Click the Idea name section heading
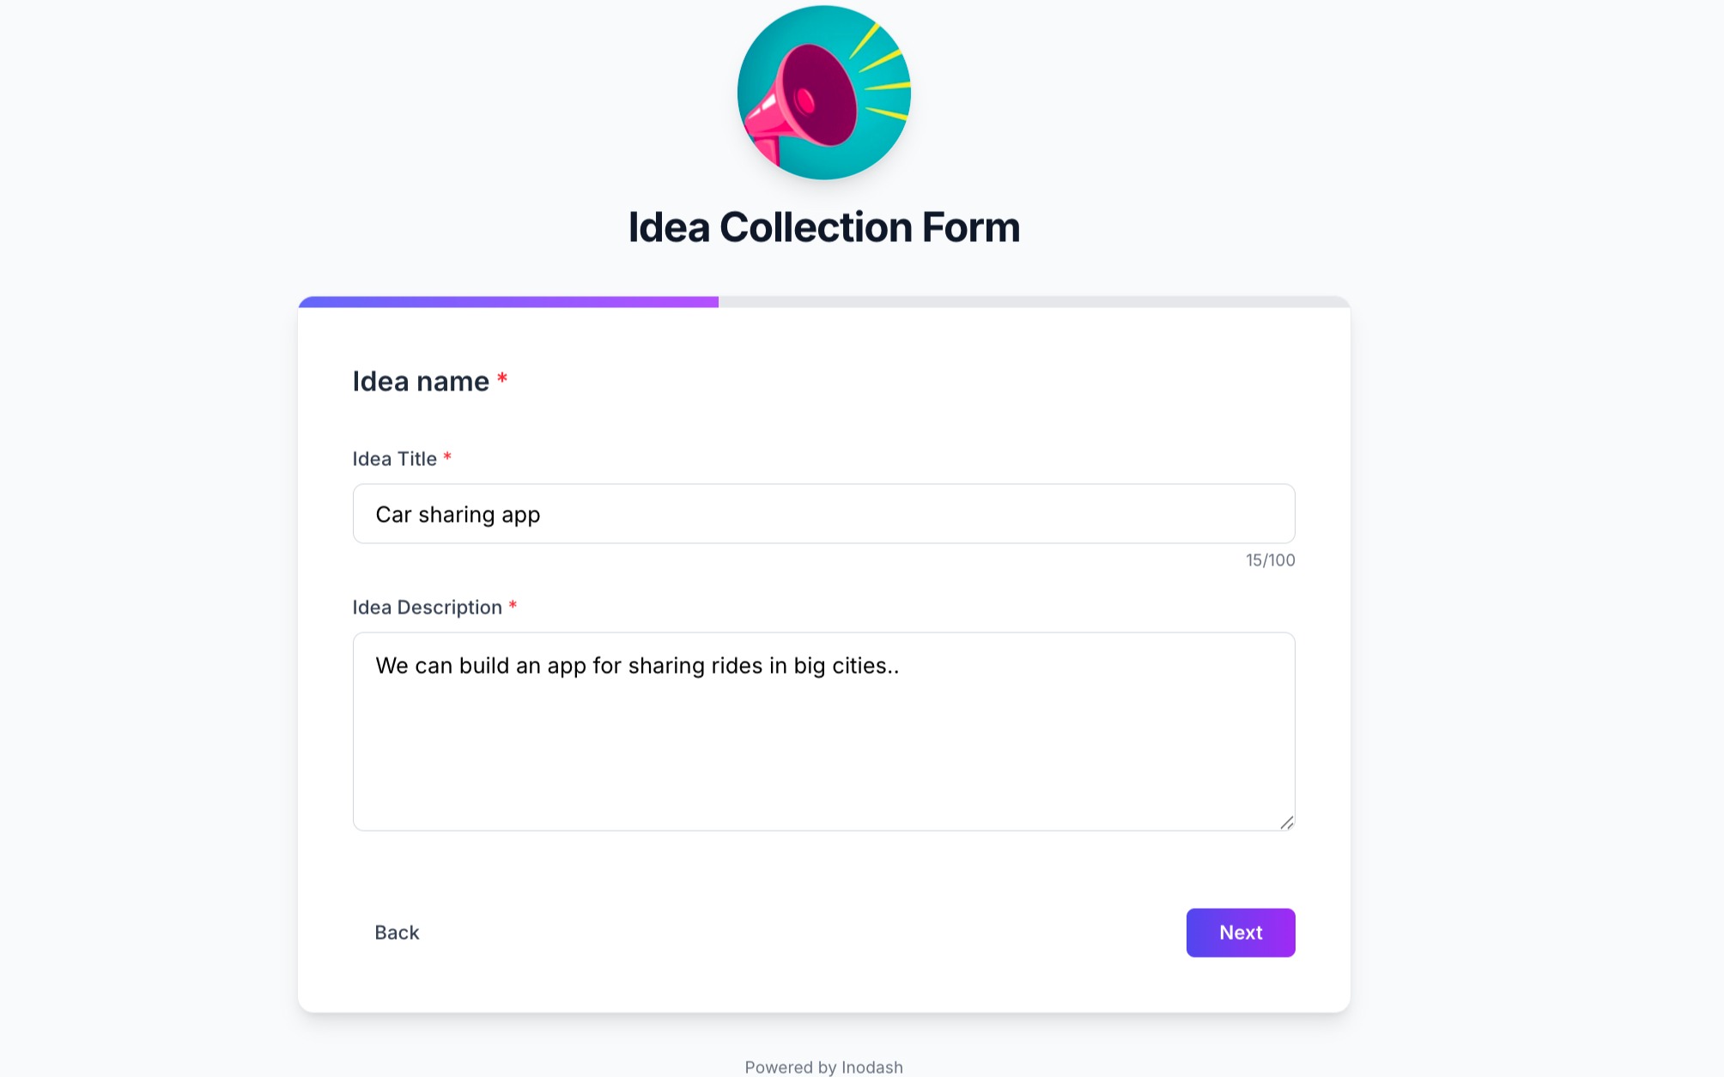The width and height of the screenshot is (1724, 1077). tap(421, 381)
